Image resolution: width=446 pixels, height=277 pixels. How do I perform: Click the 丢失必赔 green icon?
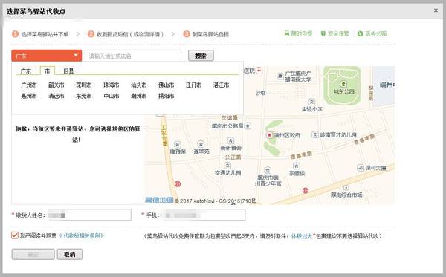pos(360,33)
